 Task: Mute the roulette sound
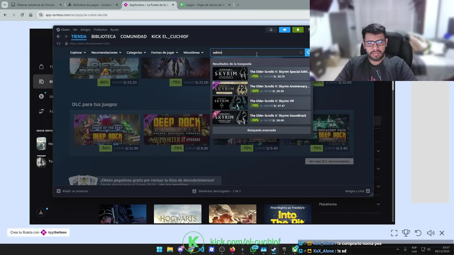[431, 233]
